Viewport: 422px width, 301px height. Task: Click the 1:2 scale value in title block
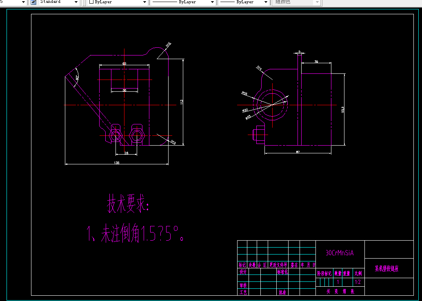coord(357,282)
